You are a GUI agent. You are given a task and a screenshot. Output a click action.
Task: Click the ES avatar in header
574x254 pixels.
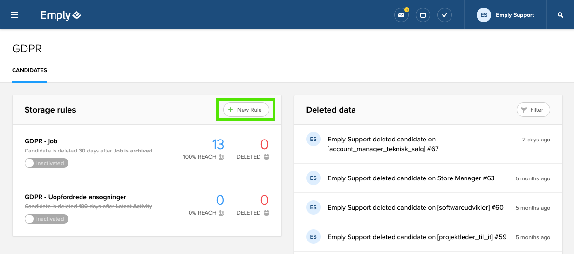[x=484, y=15]
